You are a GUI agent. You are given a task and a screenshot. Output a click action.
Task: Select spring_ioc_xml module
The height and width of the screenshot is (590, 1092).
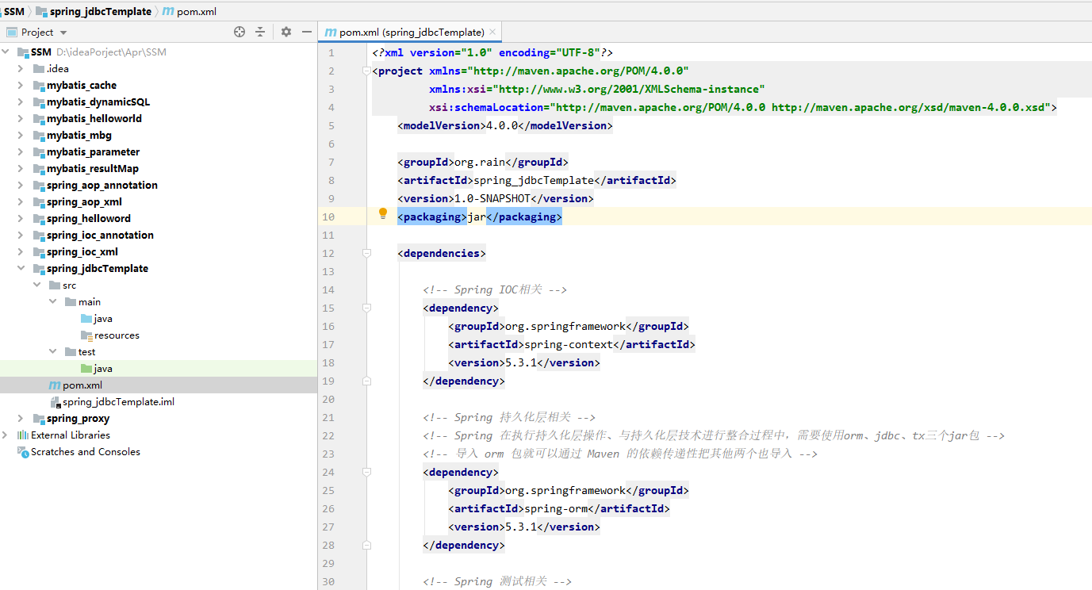point(82,252)
